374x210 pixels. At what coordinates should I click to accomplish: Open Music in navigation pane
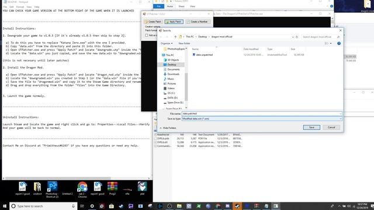coord(169,79)
